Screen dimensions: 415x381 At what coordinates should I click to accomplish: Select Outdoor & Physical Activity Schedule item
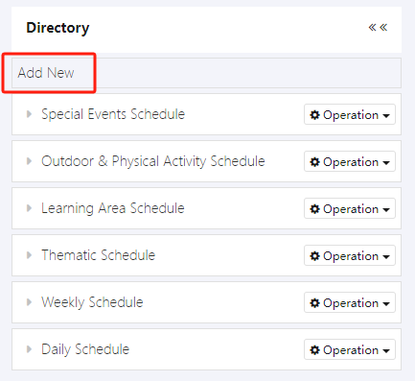click(x=153, y=161)
